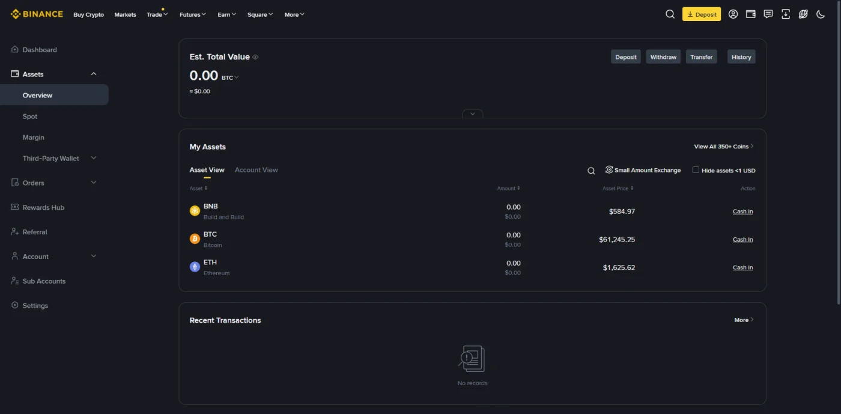This screenshot has height=414, width=841.
Task: Expand the Est. Total Value panel chevron
Action: point(472,114)
